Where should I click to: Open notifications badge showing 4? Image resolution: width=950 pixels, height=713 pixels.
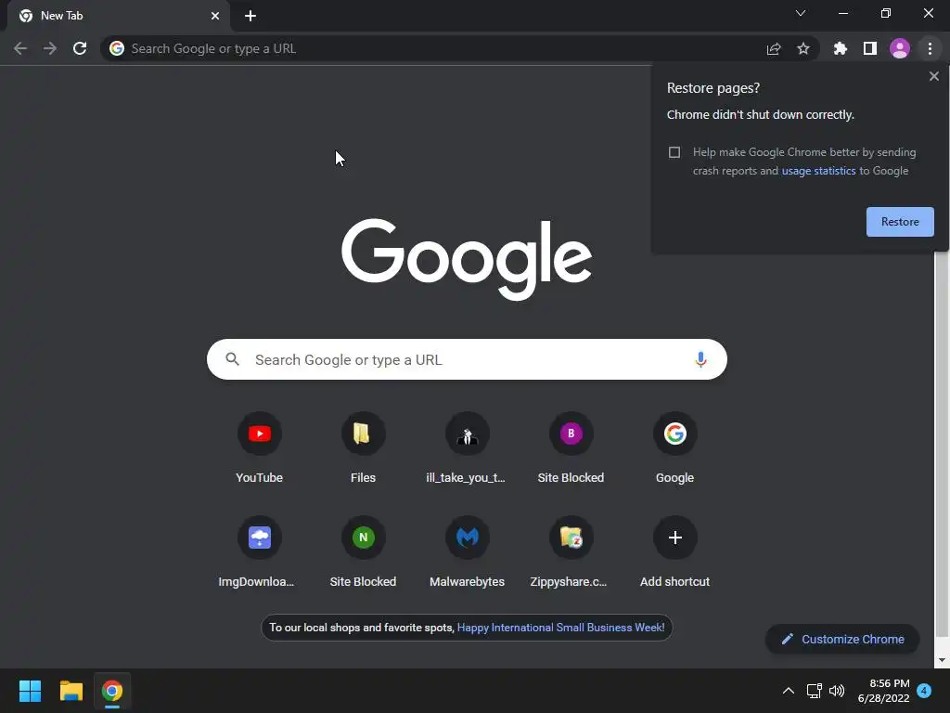pos(924,690)
